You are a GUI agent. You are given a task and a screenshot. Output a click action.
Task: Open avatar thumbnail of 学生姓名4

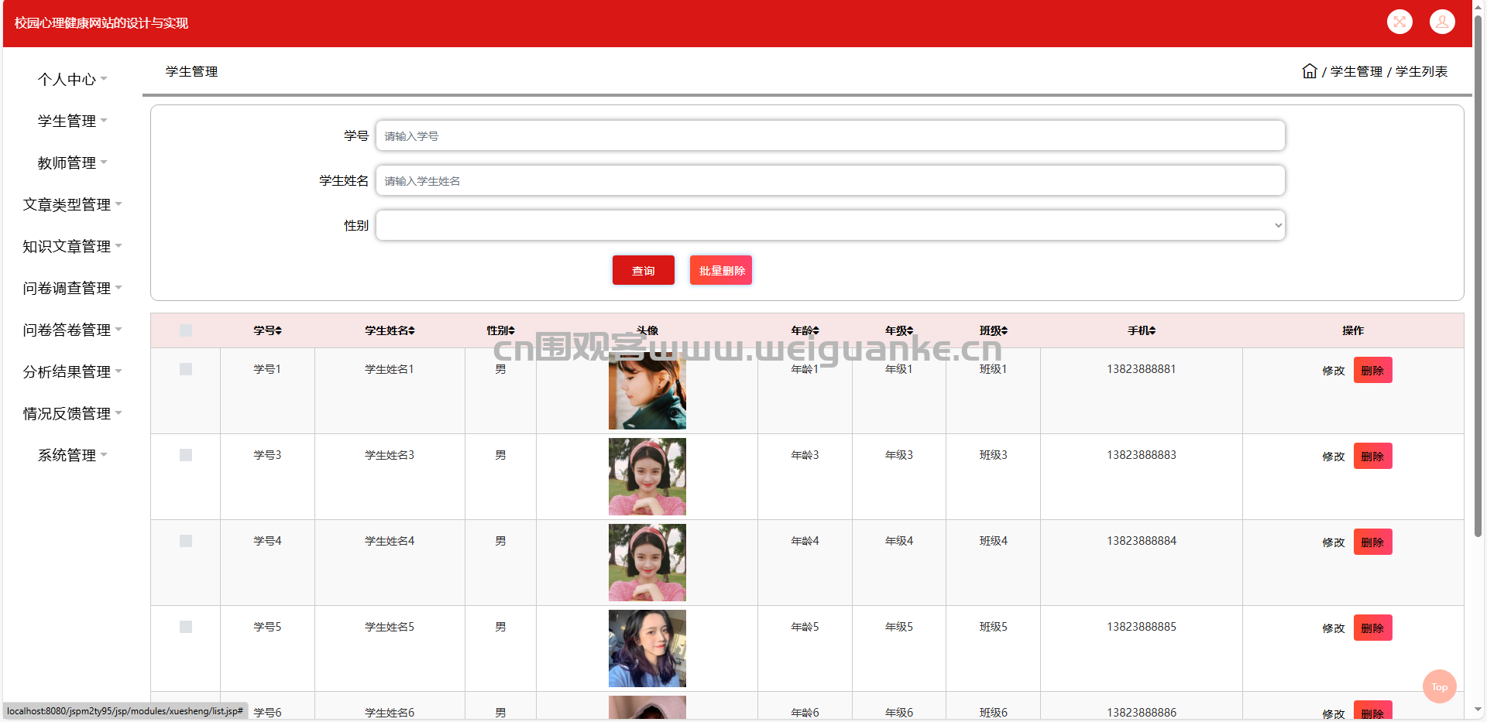[647, 563]
